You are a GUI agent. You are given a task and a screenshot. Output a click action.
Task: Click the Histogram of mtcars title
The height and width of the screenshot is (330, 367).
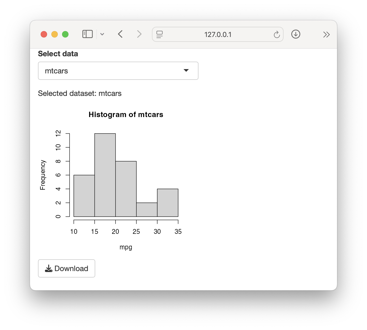(x=126, y=115)
